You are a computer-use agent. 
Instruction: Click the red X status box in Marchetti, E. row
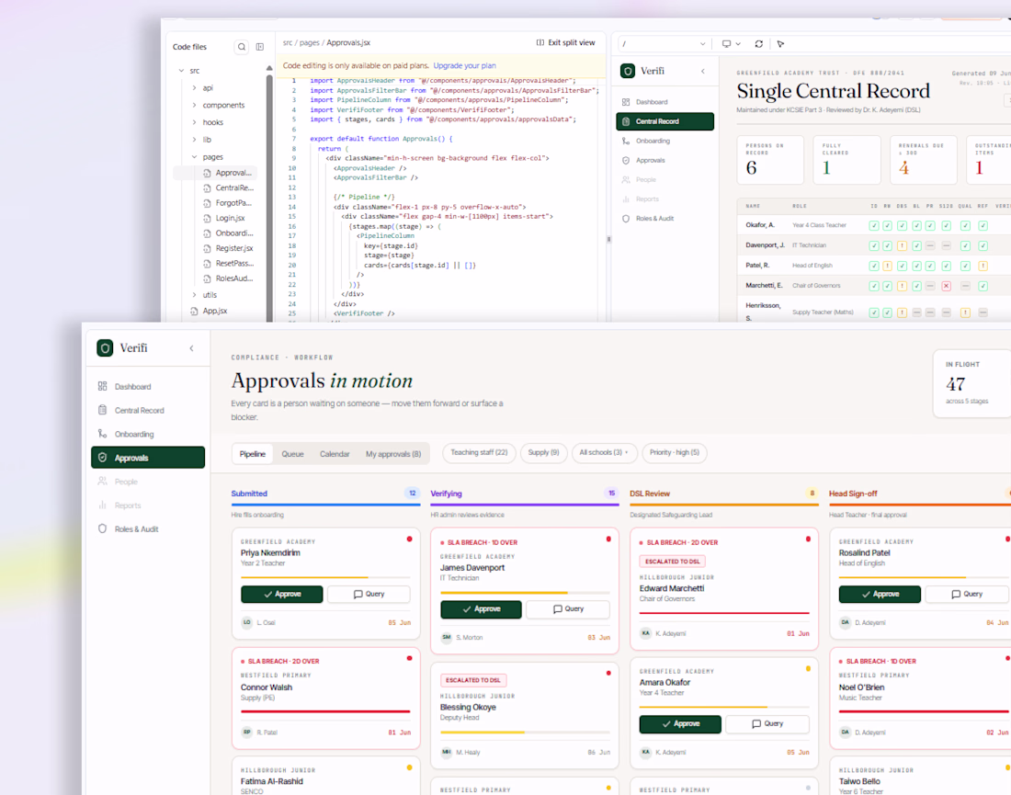point(946,286)
